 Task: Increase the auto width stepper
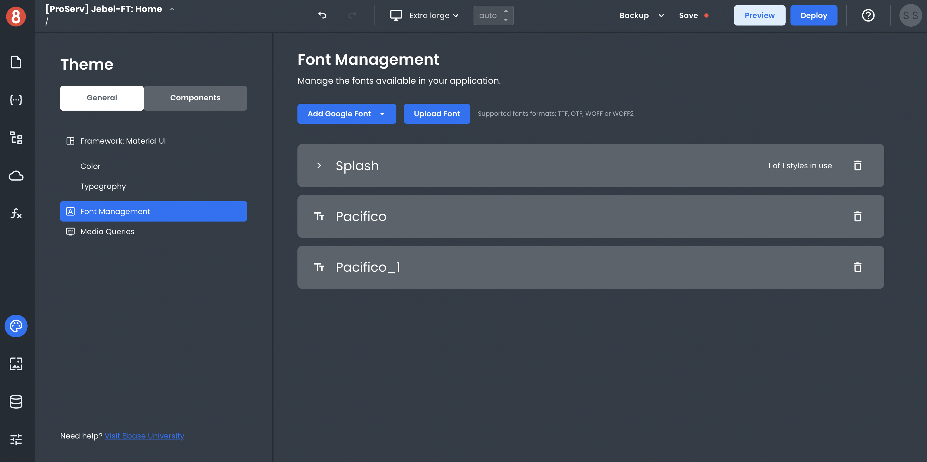point(506,11)
